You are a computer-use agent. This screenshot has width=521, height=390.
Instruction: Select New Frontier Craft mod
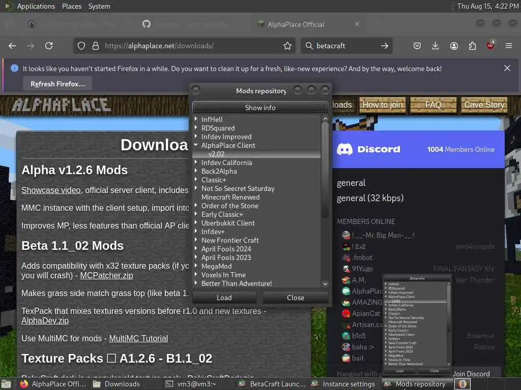tap(230, 240)
